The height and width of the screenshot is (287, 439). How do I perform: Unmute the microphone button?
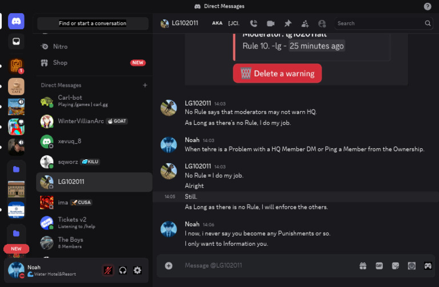(108, 270)
